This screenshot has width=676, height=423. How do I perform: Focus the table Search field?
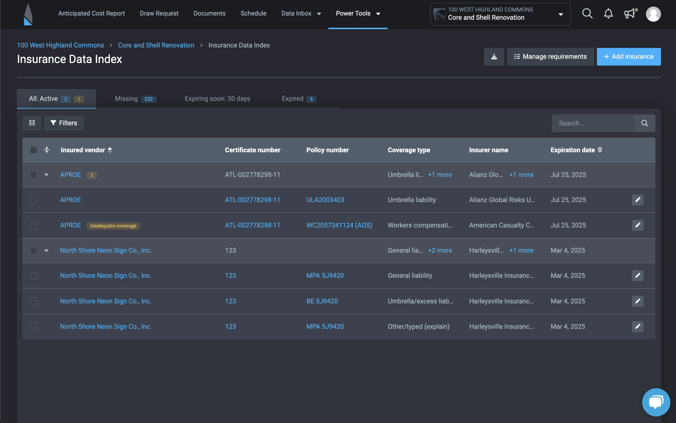coord(593,123)
